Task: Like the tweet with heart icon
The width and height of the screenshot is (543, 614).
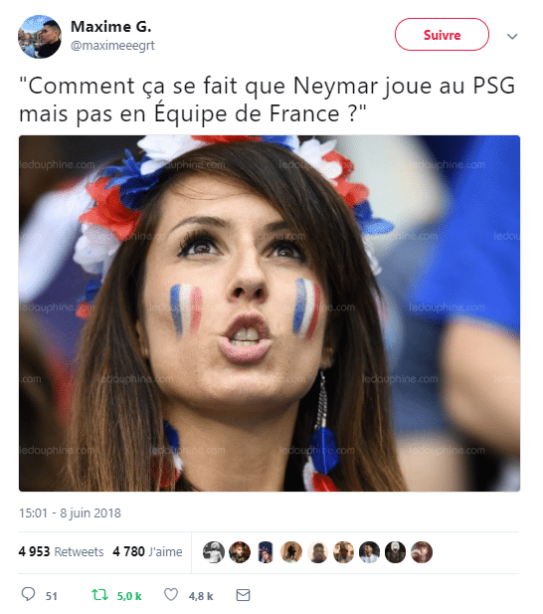Action: pyautogui.click(x=171, y=594)
